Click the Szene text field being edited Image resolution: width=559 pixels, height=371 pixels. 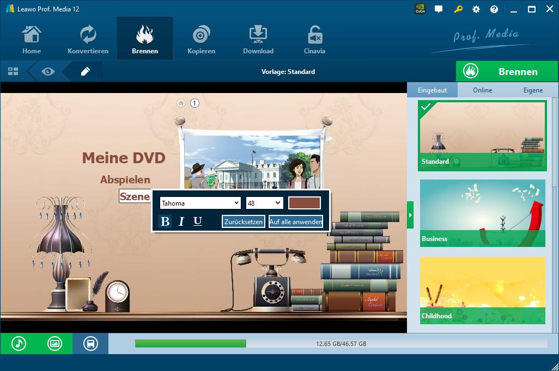135,196
